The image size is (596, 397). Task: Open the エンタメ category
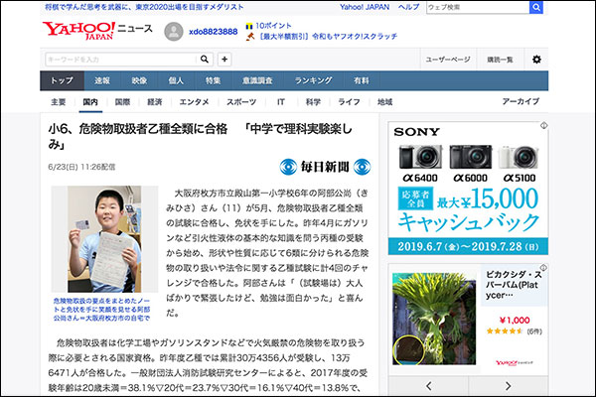point(194,102)
